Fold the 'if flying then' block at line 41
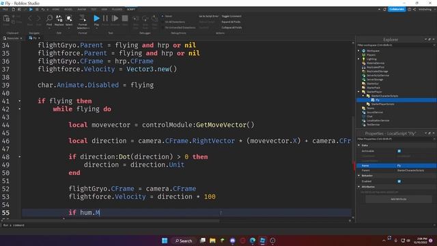The height and width of the screenshot is (246, 437). click(x=20, y=101)
